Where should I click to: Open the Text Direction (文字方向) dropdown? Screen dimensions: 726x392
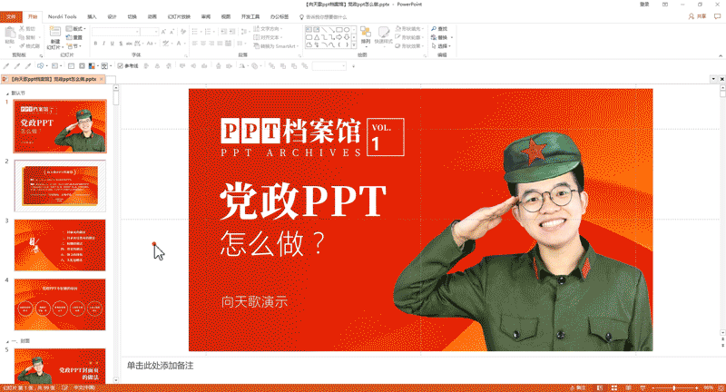pyautogui.click(x=269, y=29)
